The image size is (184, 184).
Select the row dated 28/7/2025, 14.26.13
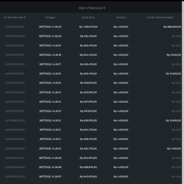click(x=91, y=111)
